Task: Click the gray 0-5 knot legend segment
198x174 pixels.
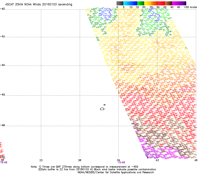Action: [120, 3]
